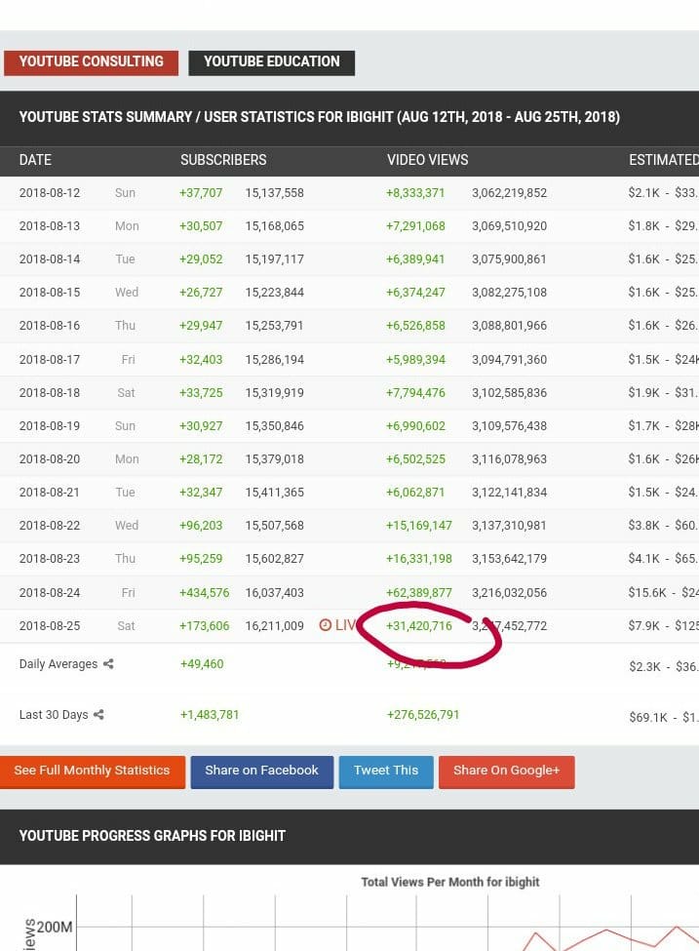Viewport: 699px width, 951px height.
Task: Click share icon next to Daily Averages
Action: click(x=108, y=664)
